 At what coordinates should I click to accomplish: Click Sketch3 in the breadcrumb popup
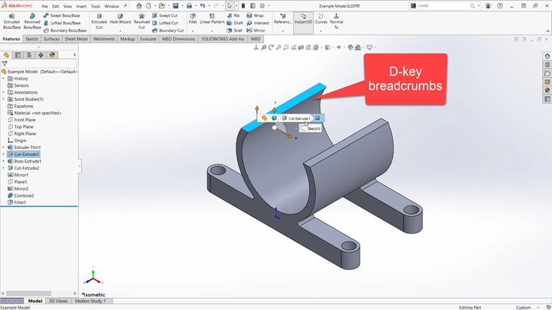click(311, 129)
